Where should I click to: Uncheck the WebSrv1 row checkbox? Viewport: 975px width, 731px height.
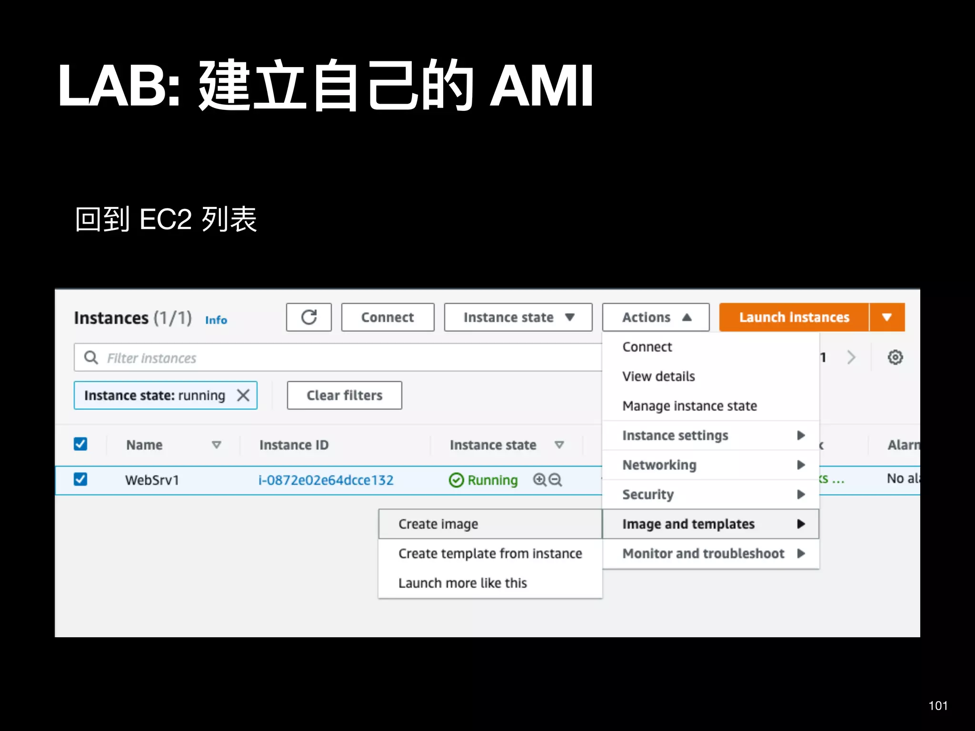tap(80, 479)
